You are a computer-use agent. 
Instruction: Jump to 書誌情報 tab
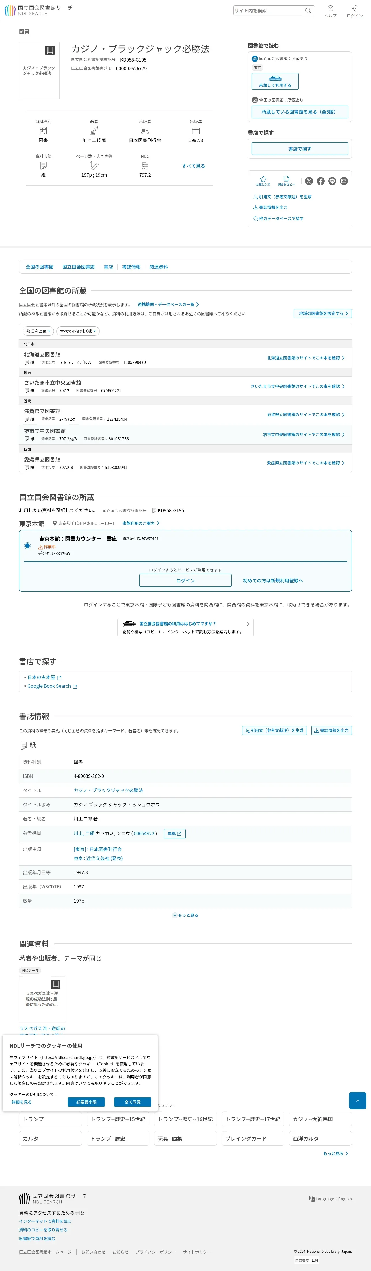(131, 267)
